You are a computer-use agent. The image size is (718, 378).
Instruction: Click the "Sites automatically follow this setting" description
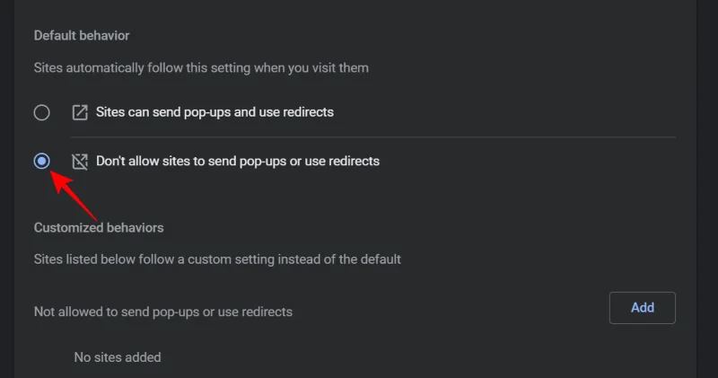(201, 67)
